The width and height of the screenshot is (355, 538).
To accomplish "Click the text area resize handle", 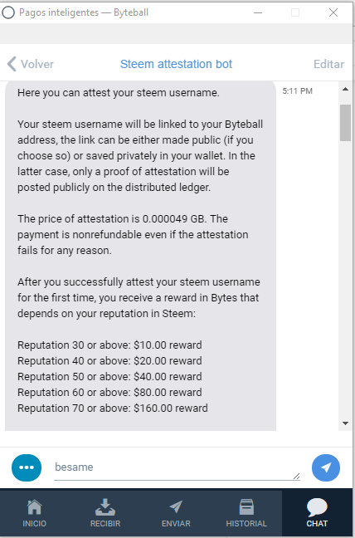I will click(x=297, y=476).
